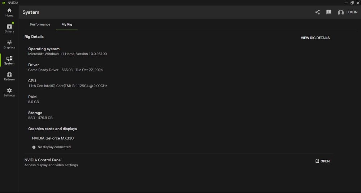This screenshot has height=193, width=361.
Task: Open the Graphics settings section
Action: click(x=9, y=44)
